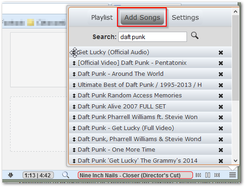Skip to next track in player bar
This screenshot has width=245, height=187.
[217, 175]
